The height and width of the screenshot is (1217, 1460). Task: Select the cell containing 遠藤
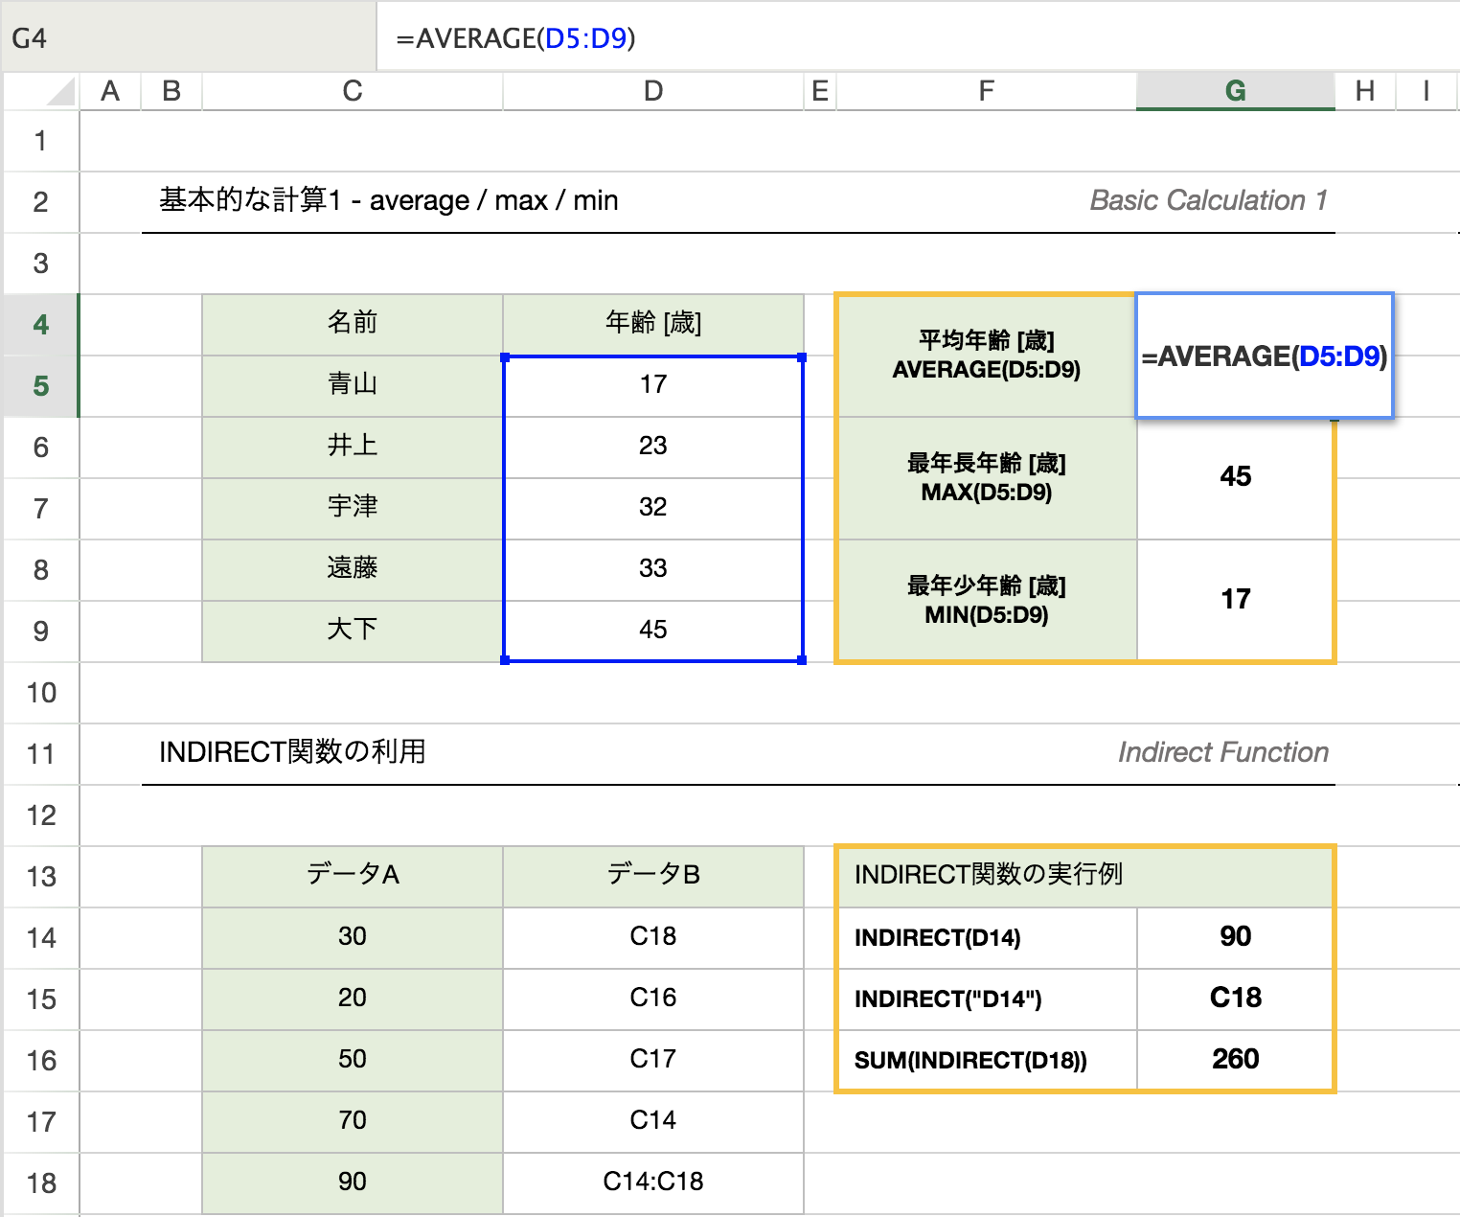[x=353, y=570]
